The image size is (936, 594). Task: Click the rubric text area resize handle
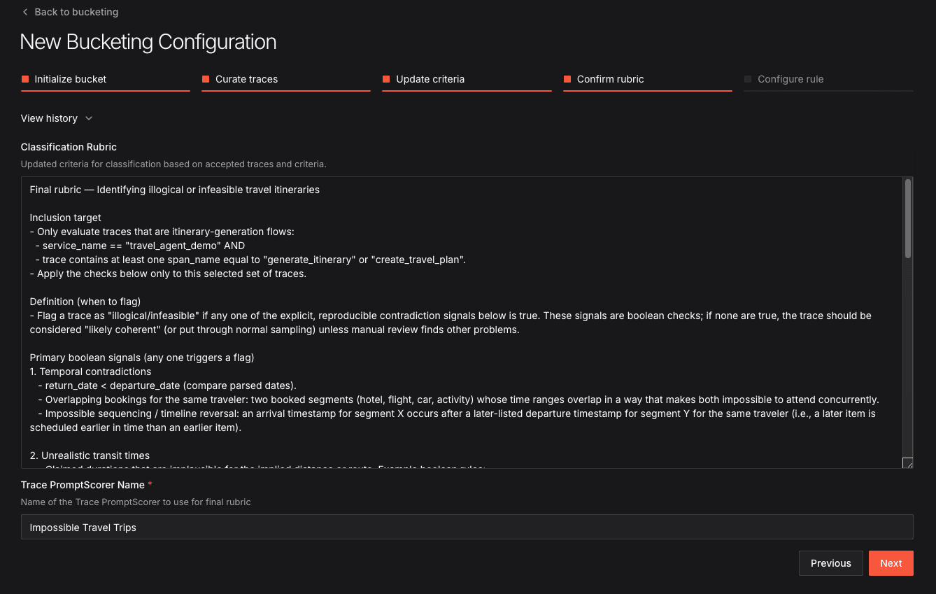pyautogui.click(x=907, y=462)
